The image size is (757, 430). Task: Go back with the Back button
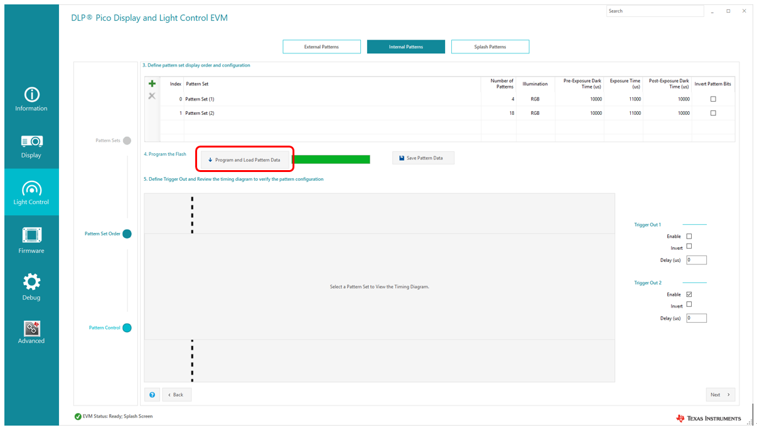pyautogui.click(x=177, y=395)
